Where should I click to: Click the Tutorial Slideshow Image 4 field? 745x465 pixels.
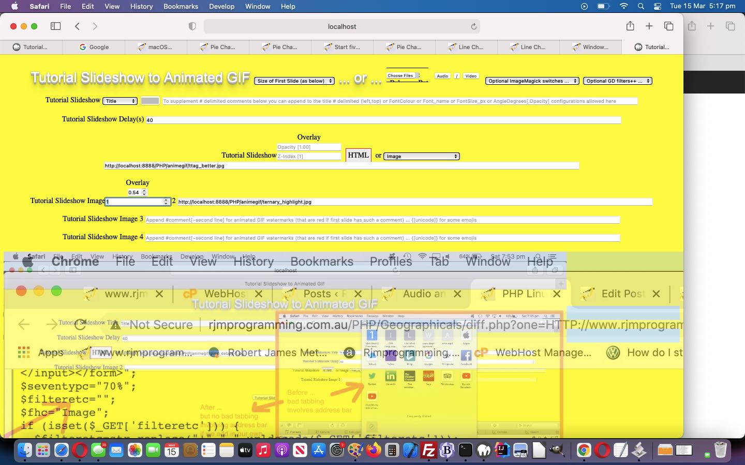[x=382, y=238]
